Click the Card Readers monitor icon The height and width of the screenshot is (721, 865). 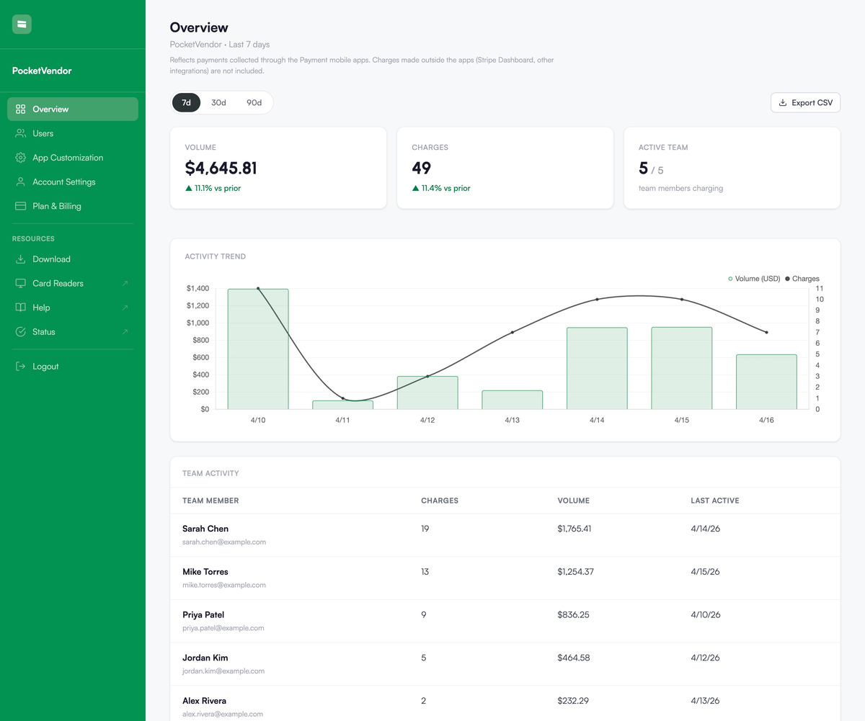pyautogui.click(x=21, y=283)
